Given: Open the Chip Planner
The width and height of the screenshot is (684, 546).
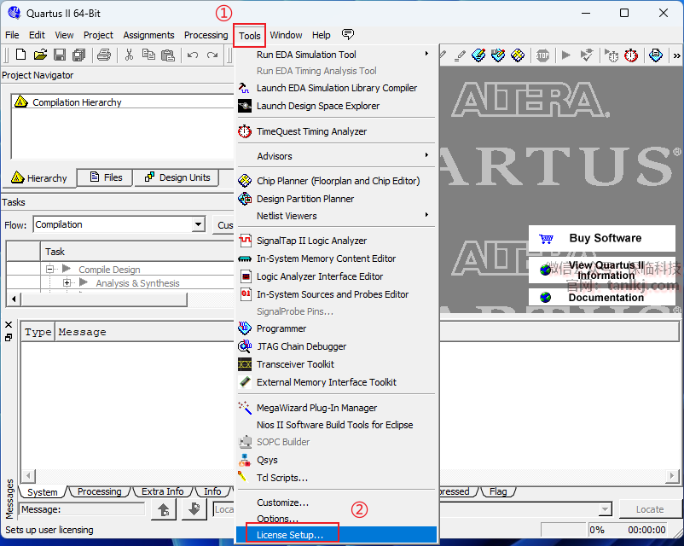Looking at the screenshot, I should [338, 181].
